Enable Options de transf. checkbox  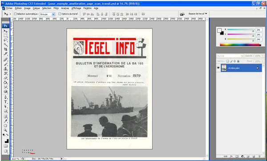coord(60,14)
